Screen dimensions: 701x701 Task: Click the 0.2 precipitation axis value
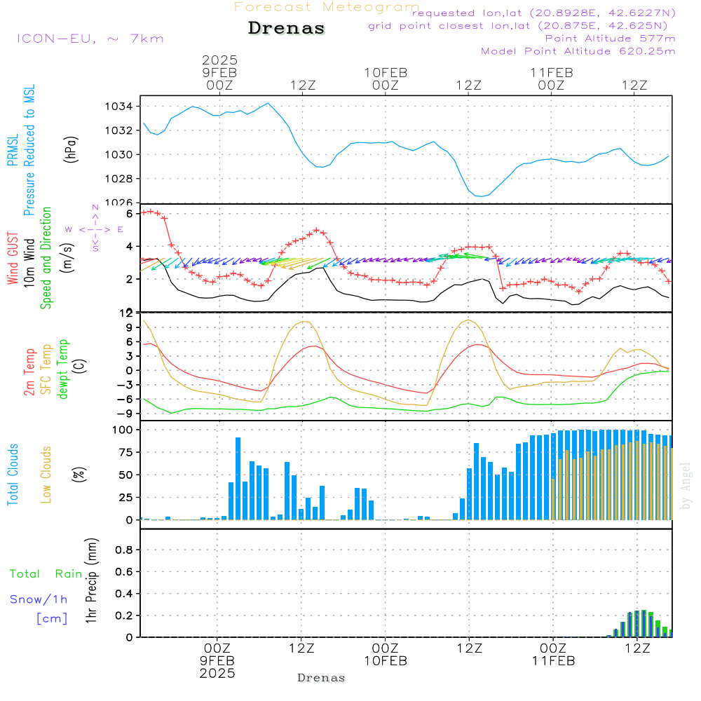(x=124, y=615)
